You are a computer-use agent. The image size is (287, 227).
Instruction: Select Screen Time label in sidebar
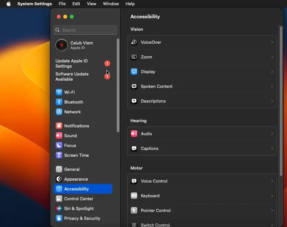[77, 155]
